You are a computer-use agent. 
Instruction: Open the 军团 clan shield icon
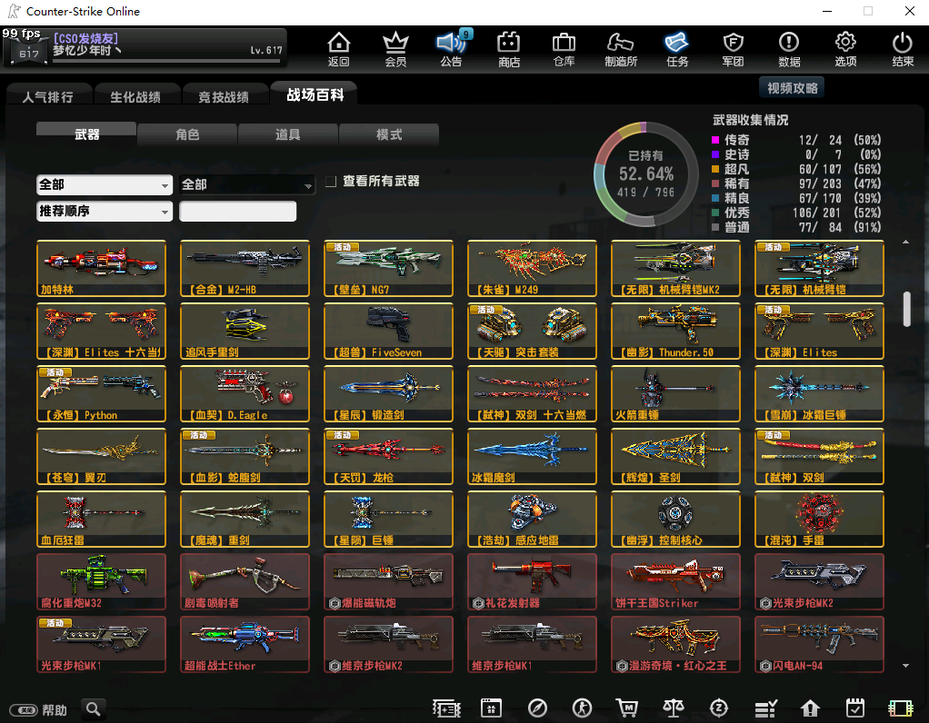coord(733,48)
